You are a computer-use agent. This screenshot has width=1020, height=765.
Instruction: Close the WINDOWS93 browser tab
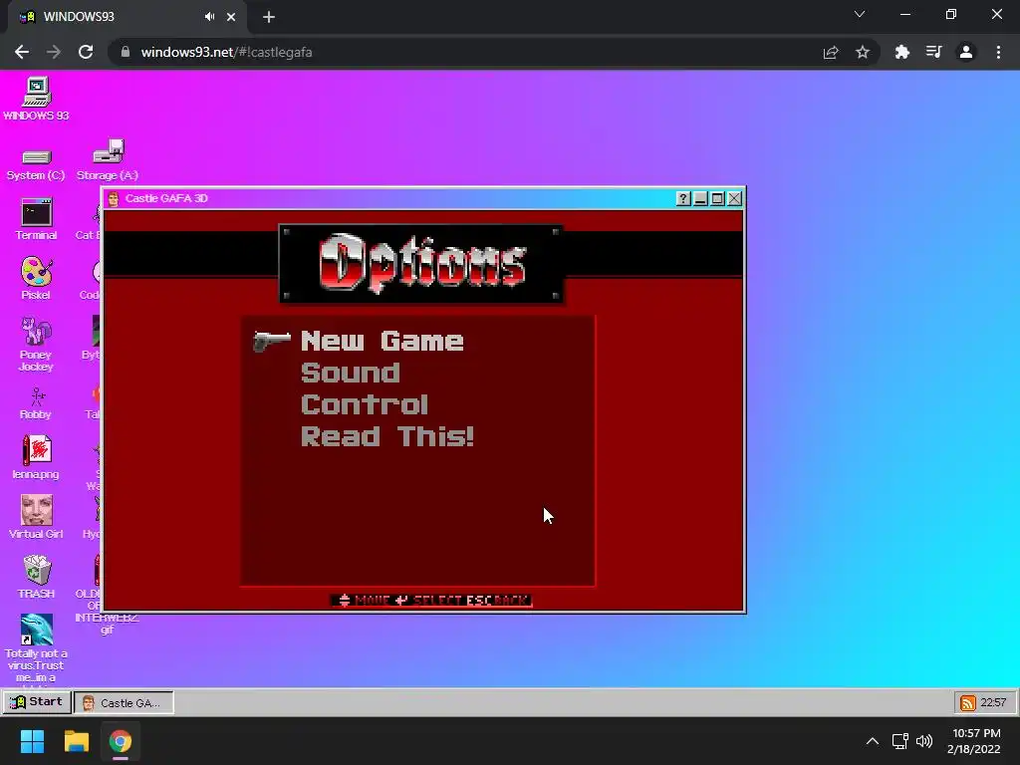click(231, 17)
